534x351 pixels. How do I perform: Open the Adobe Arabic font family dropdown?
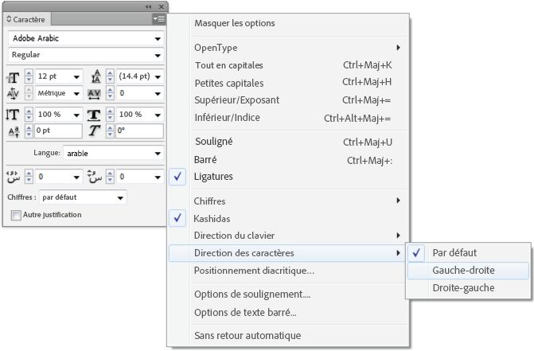coord(158,38)
